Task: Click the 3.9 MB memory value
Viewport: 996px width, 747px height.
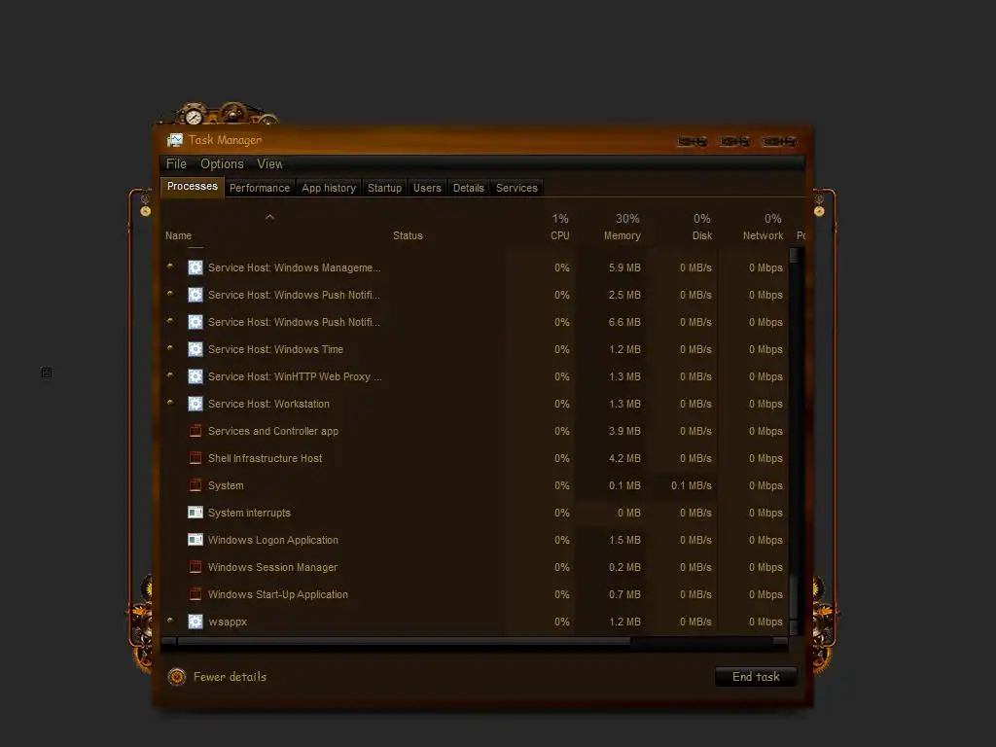Action: click(624, 431)
